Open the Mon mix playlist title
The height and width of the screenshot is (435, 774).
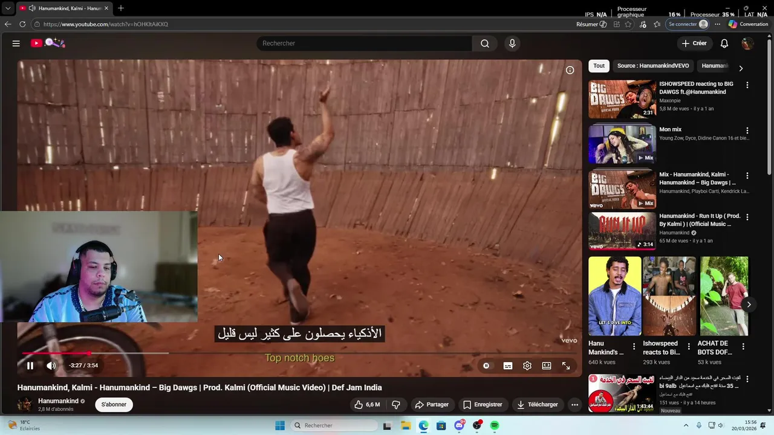click(670, 129)
